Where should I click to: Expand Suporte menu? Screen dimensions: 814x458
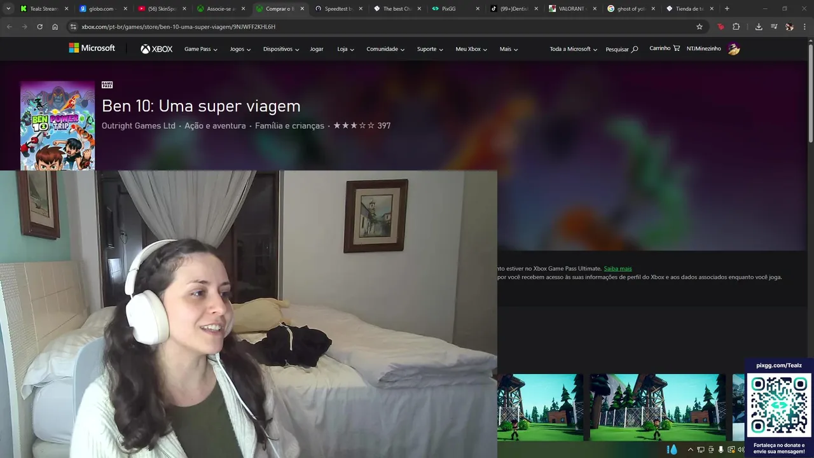pyautogui.click(x=430, y=49)
